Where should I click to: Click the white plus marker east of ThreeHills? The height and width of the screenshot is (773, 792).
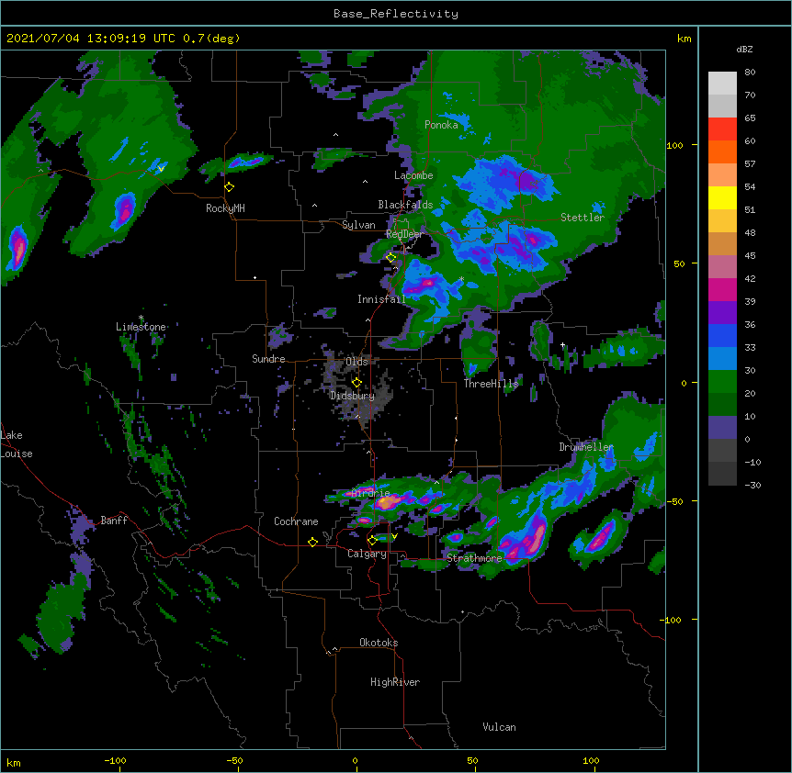(x=562, y=345)
